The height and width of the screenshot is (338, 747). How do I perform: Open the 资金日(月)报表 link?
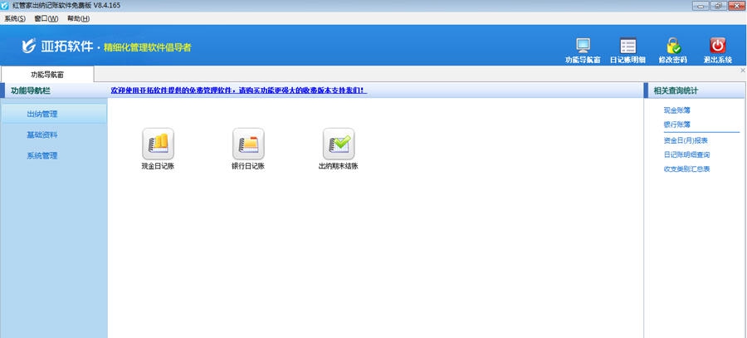pos(686,140)
